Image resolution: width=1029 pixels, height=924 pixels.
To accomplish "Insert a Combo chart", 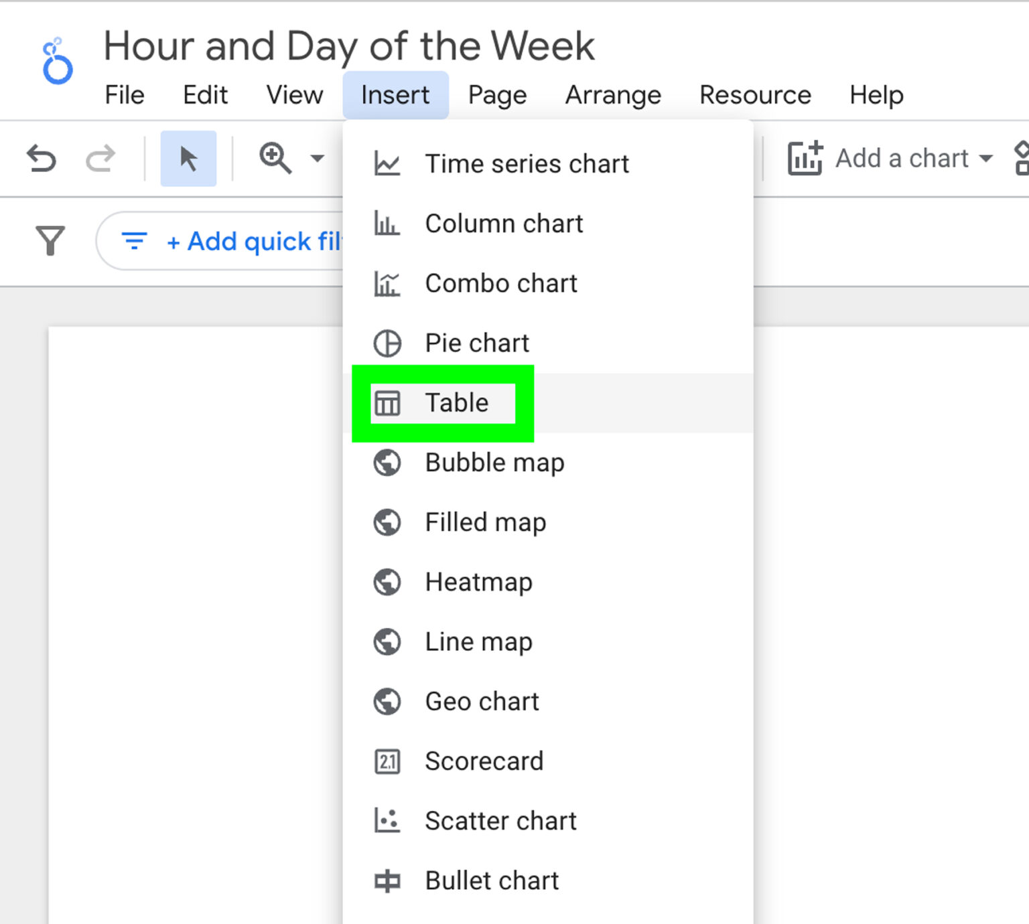I will coord(500,283).
